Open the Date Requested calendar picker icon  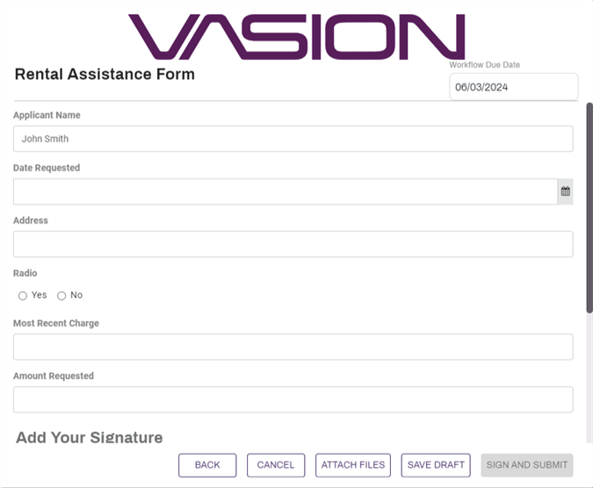[566, 192]
